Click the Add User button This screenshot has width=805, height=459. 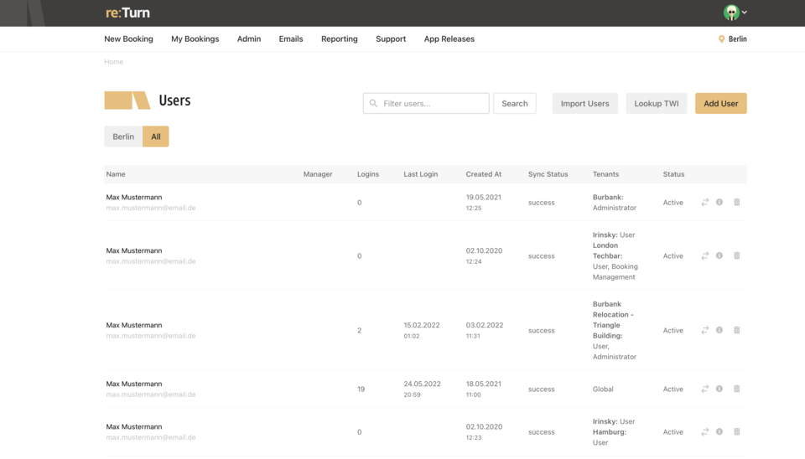coord(721,103)
